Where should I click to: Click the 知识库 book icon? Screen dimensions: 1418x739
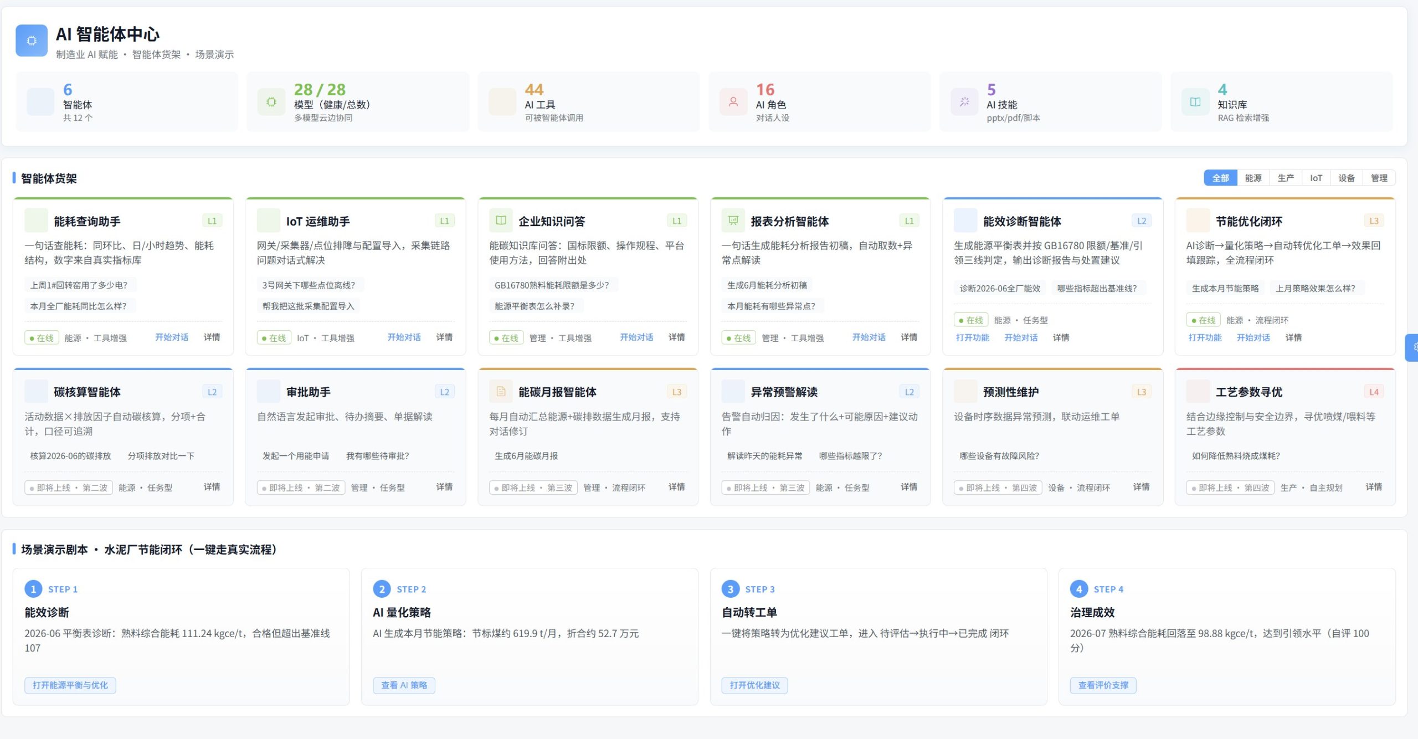(x=1195, y=102)
